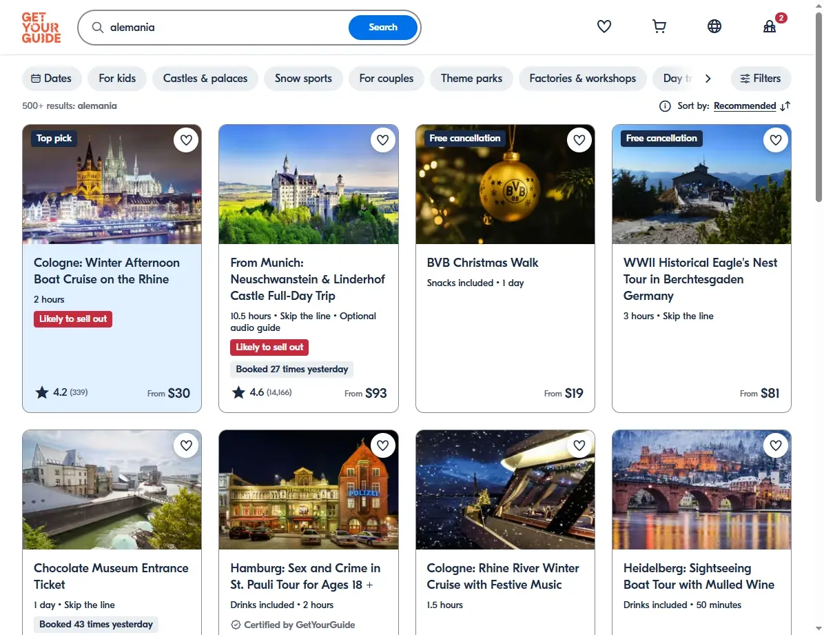This screenshot has height=635, width=824.
Task: Click the Booked 43 times yesterday label
Action: tap(96, 625)
